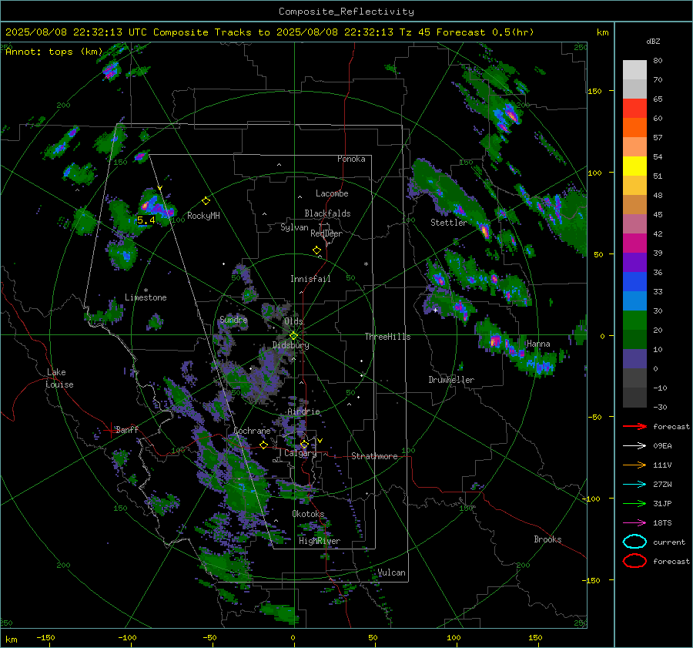Click the ThreeHills label
Viewport: 693px width, 648px height.
coord(387,337)
